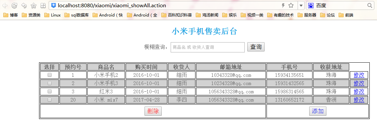377x123 pixels.
Task: Click the email 10343328@qq.com cell
Action: tap(231, 75)
